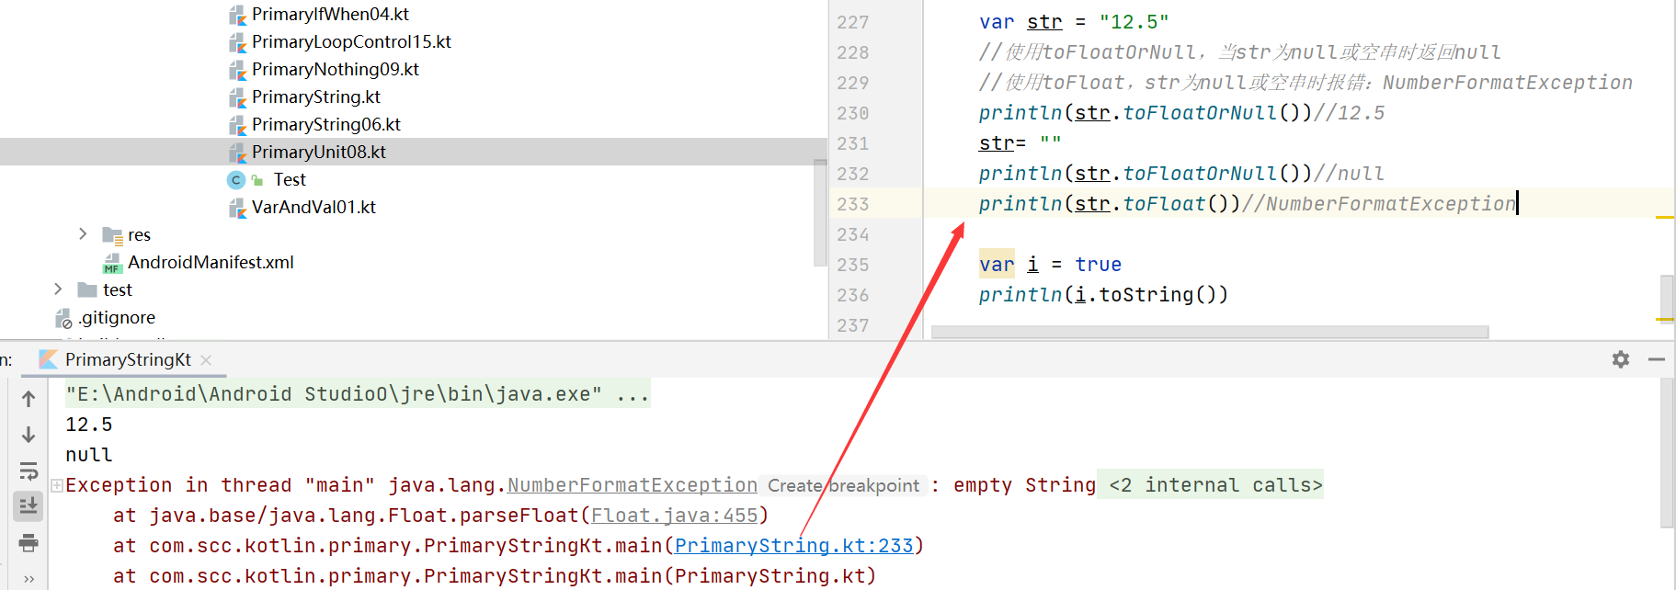Click '12.5' output line in console
The width and height of the screenshot is (1676, 590).
(x=89, y=425)
